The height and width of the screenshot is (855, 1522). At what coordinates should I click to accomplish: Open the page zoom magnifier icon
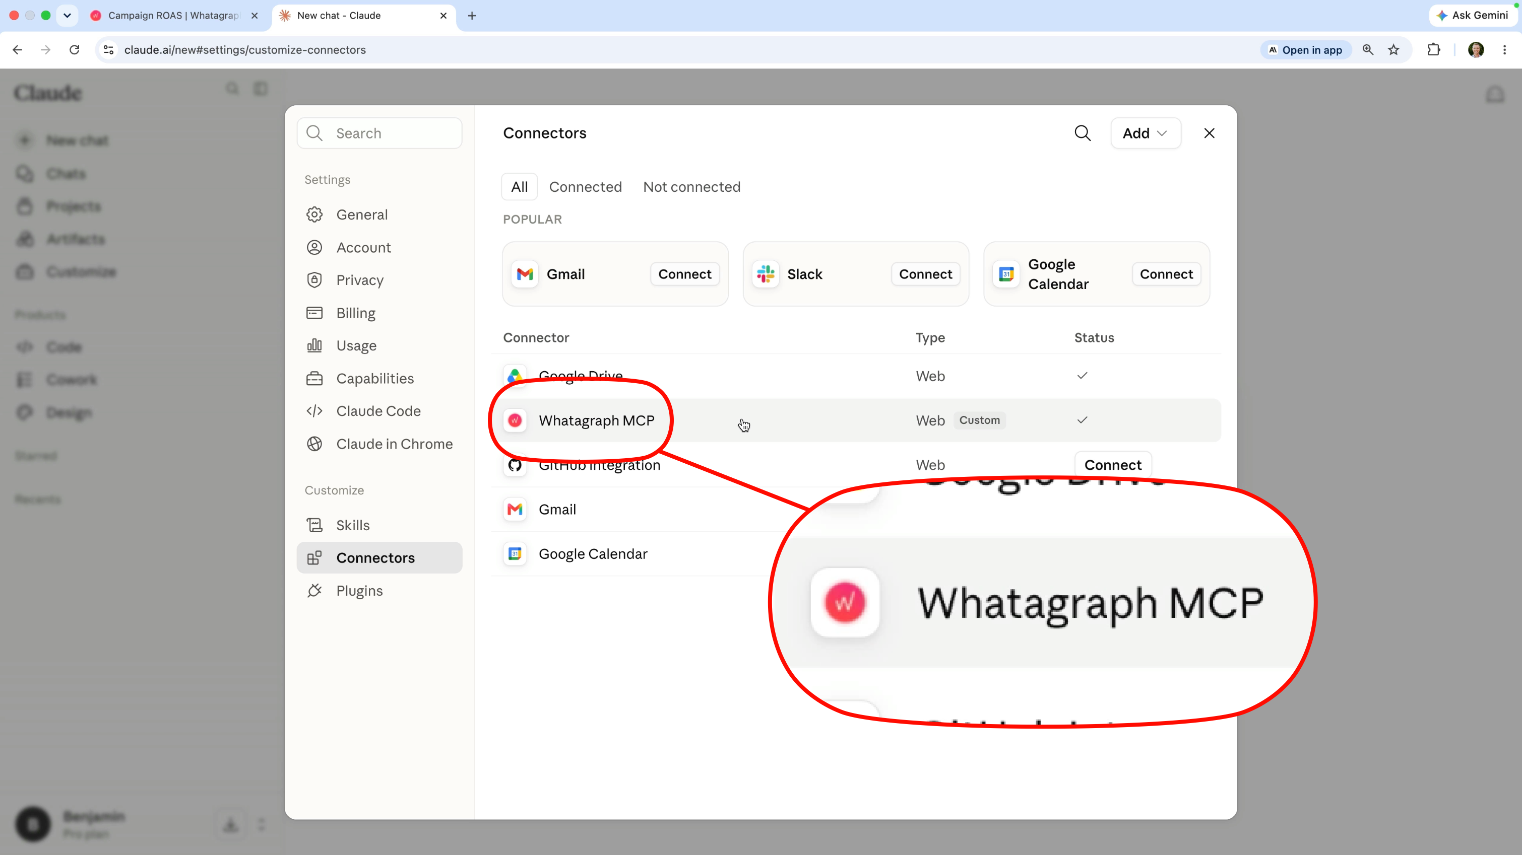coord(1368,50)
